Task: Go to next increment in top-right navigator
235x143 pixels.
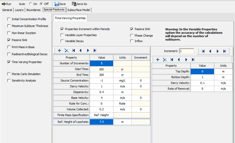Action: pos(217,51)
